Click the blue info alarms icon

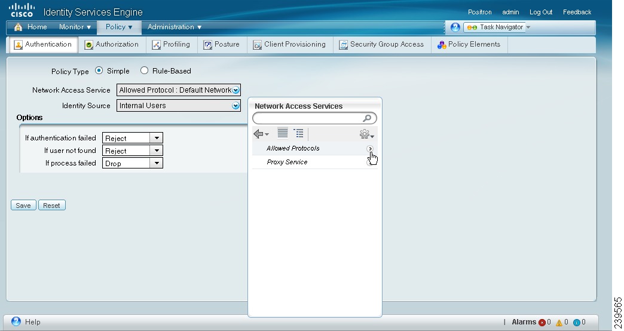[x=577, y=322]
